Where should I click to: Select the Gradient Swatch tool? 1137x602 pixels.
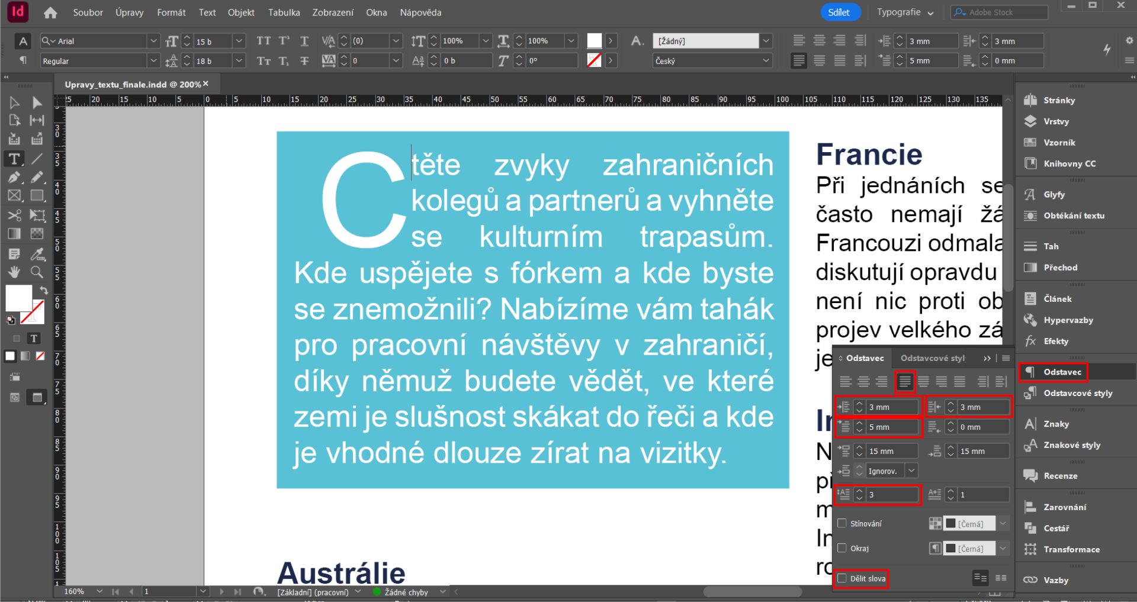(x=14, y=234)
